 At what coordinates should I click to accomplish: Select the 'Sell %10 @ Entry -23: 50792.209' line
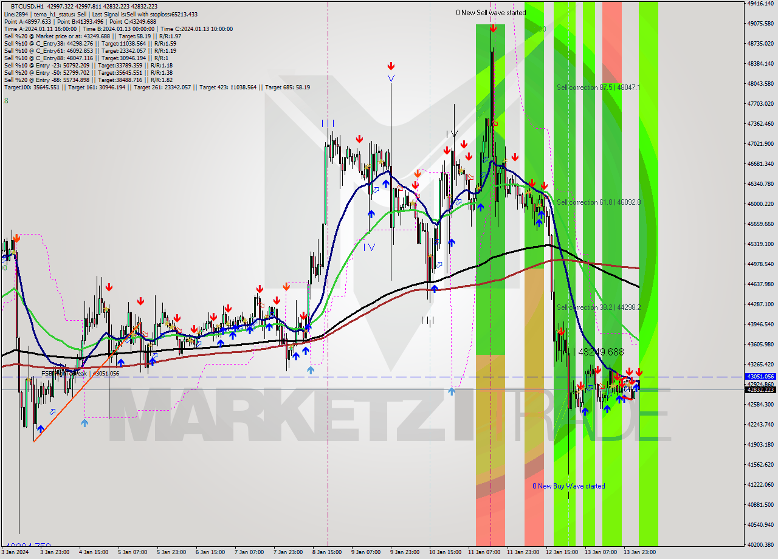pyautogui.click(x=88, y=65)
